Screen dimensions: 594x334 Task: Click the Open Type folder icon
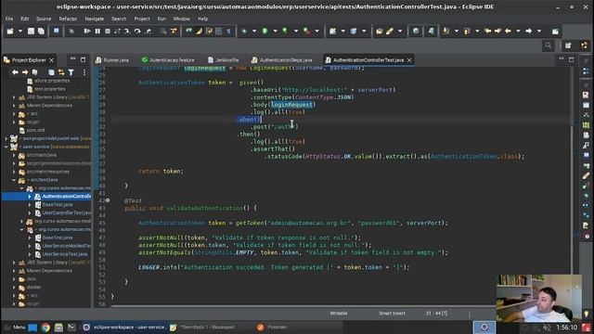tap(380, 31)
